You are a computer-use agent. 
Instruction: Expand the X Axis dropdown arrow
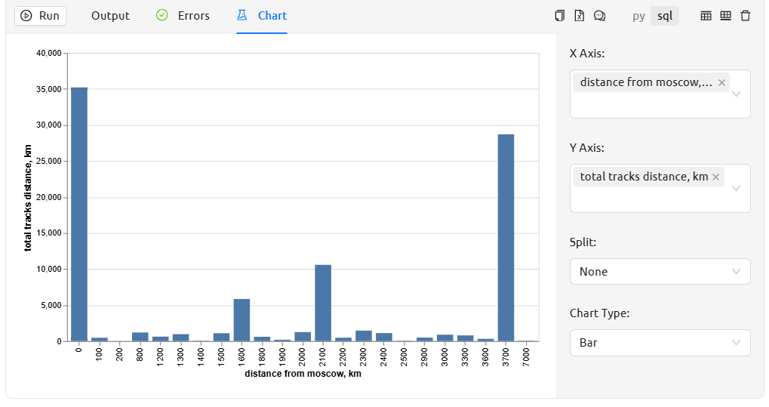tap(737, 94)
